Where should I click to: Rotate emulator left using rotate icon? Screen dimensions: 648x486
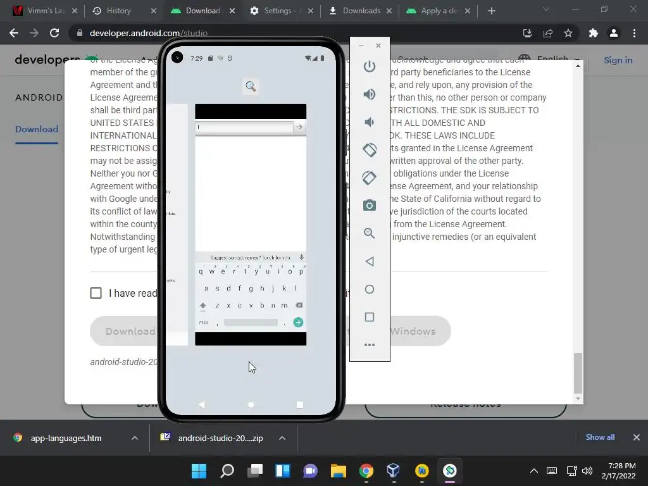point(370,149)
